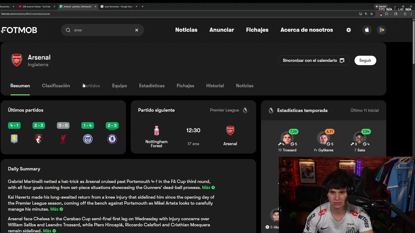
Task: Click the Premier League logo icon
Action: tap(245, 110)
